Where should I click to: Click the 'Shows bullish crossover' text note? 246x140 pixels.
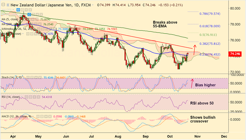[203, 119]
